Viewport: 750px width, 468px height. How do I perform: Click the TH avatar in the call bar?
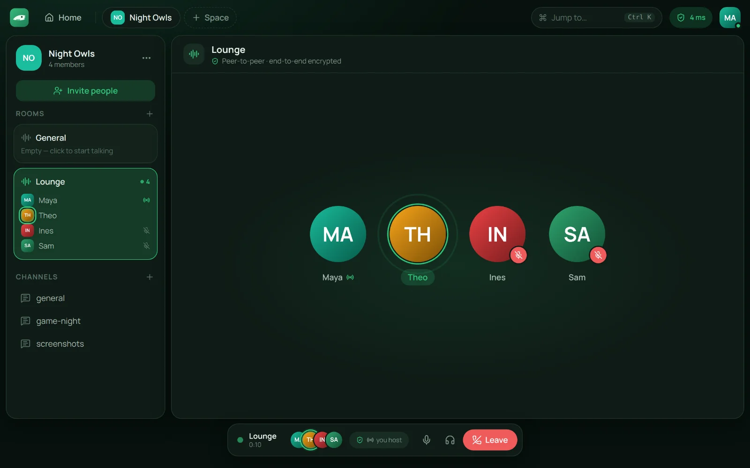[310, 440]
